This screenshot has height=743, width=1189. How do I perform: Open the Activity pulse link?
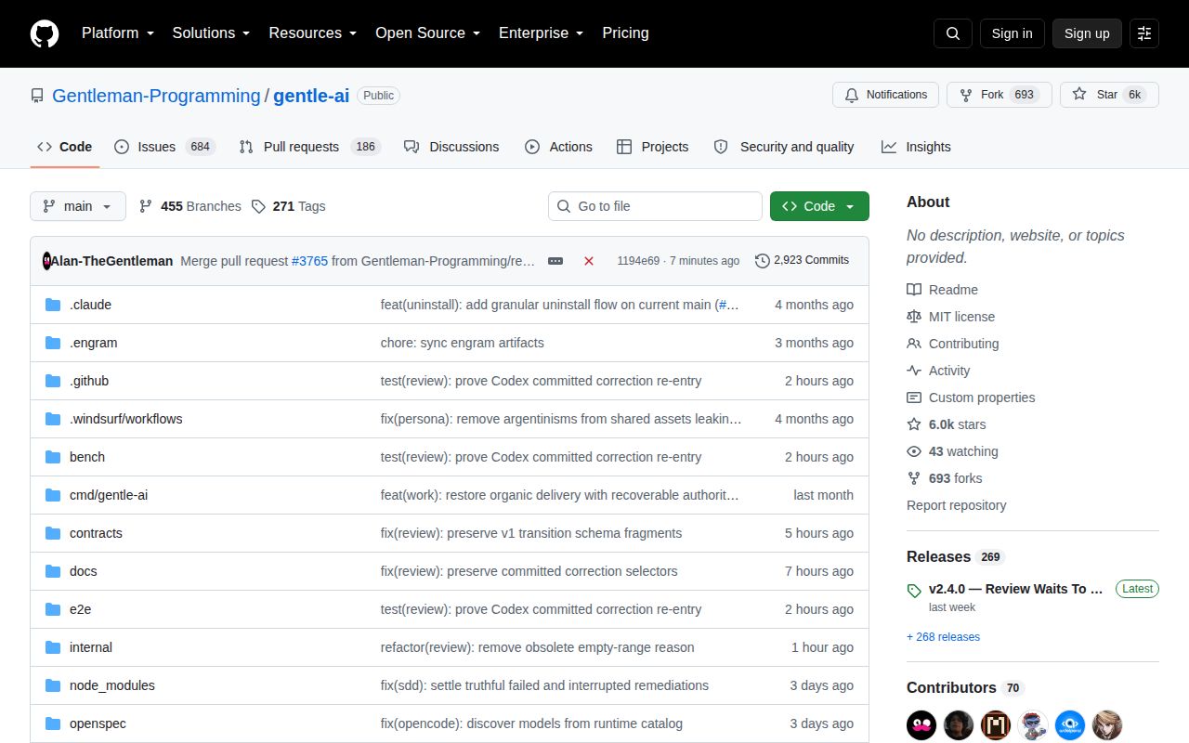tap(938, 371)
